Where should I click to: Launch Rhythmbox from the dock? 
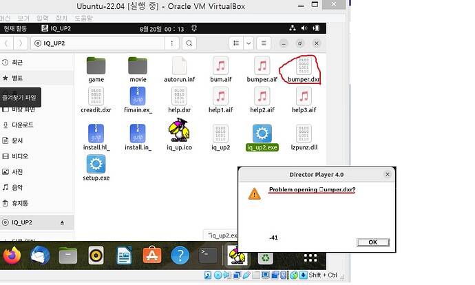[96, 255]
